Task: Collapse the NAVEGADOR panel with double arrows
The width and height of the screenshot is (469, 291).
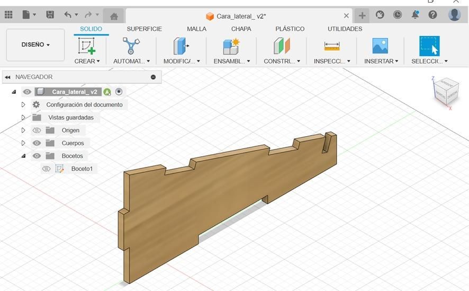Action: pyautogui.click(x=7, y=77)
